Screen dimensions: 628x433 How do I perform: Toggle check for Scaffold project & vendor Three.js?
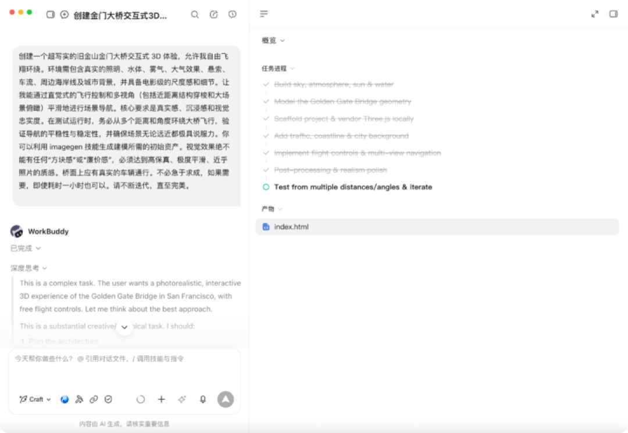point(266,119)
